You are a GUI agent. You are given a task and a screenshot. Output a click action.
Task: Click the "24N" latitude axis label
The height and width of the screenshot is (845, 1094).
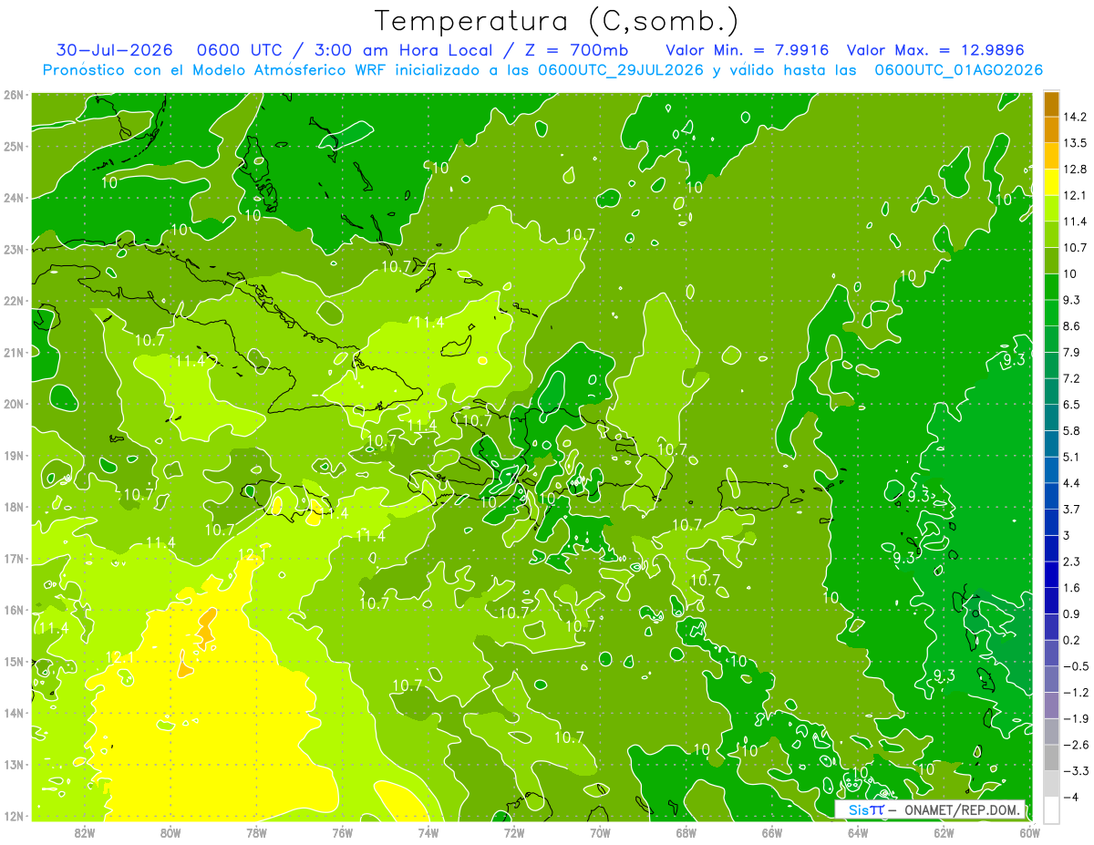[x=13, y=197]
